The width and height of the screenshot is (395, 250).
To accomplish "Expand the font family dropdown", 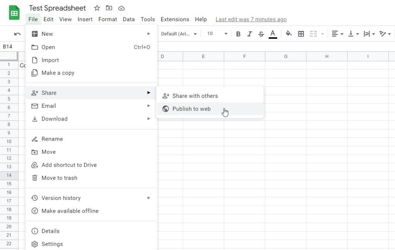I will pos(179,34).
